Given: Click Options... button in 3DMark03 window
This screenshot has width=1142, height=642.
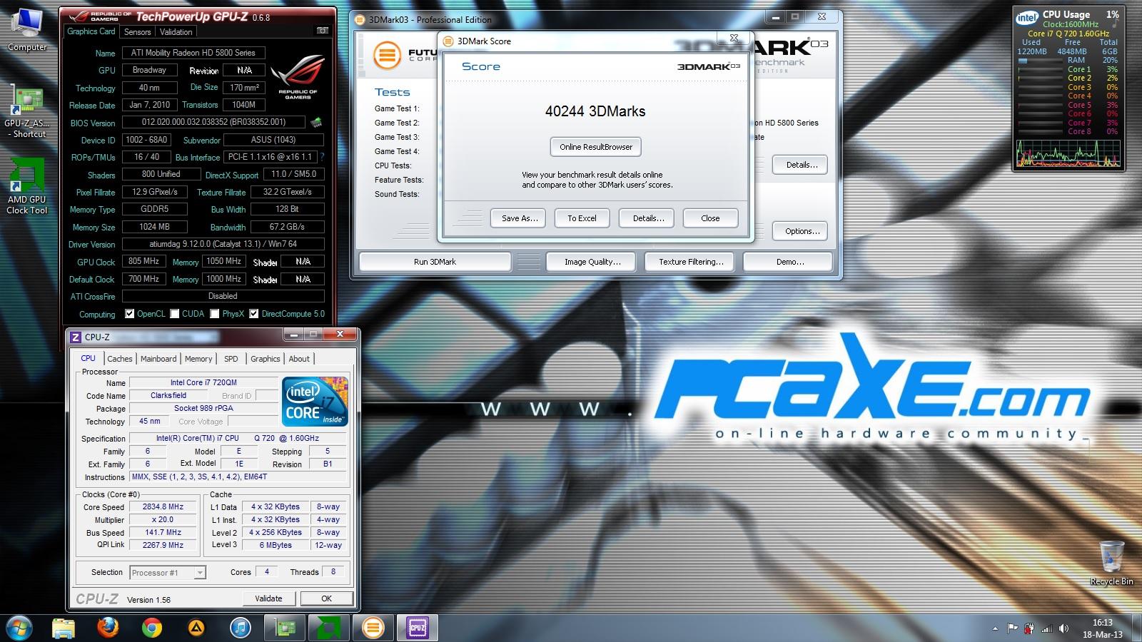Looking at the screenshot, I should click(802, 231).
